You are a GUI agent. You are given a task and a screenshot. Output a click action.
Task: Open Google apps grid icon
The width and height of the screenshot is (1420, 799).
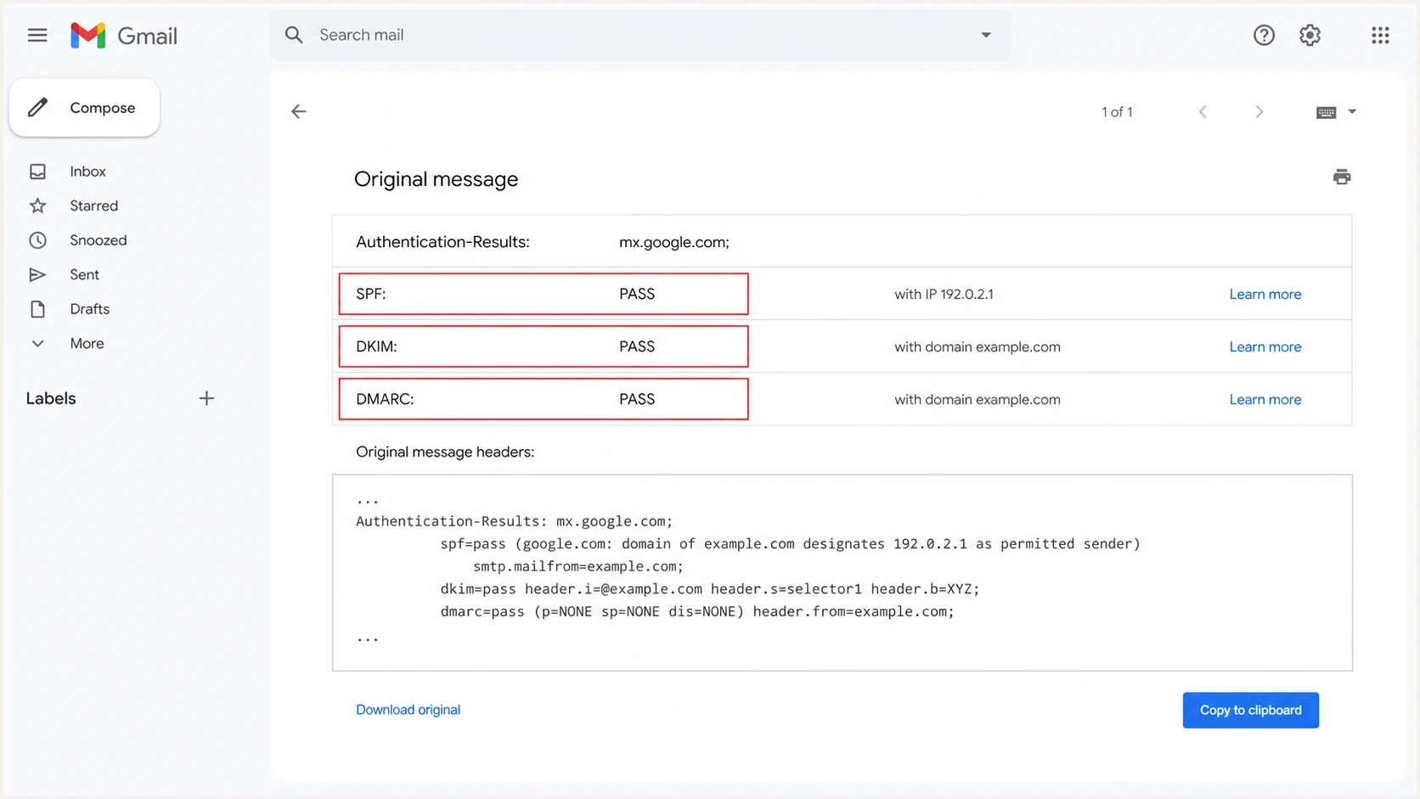1380,35
